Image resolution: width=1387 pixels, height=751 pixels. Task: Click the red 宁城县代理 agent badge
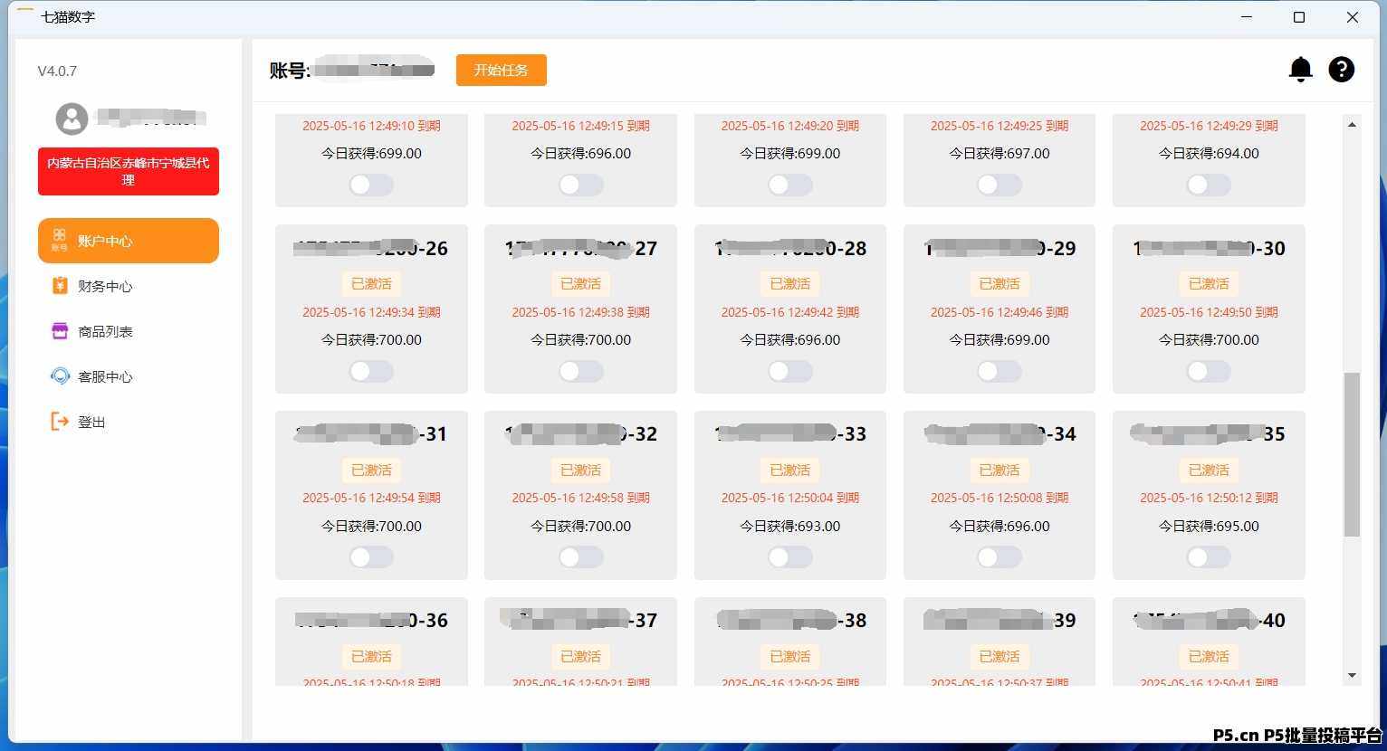coord(129,171)
